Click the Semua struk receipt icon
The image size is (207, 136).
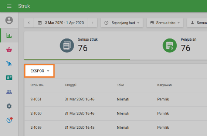pos(67,46)
